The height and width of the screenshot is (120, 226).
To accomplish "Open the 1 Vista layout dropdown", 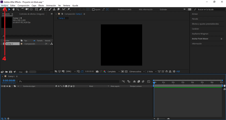I will pos(151,72).
